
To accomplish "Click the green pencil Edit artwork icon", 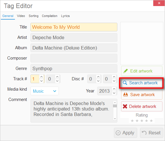I will point(125,71).
